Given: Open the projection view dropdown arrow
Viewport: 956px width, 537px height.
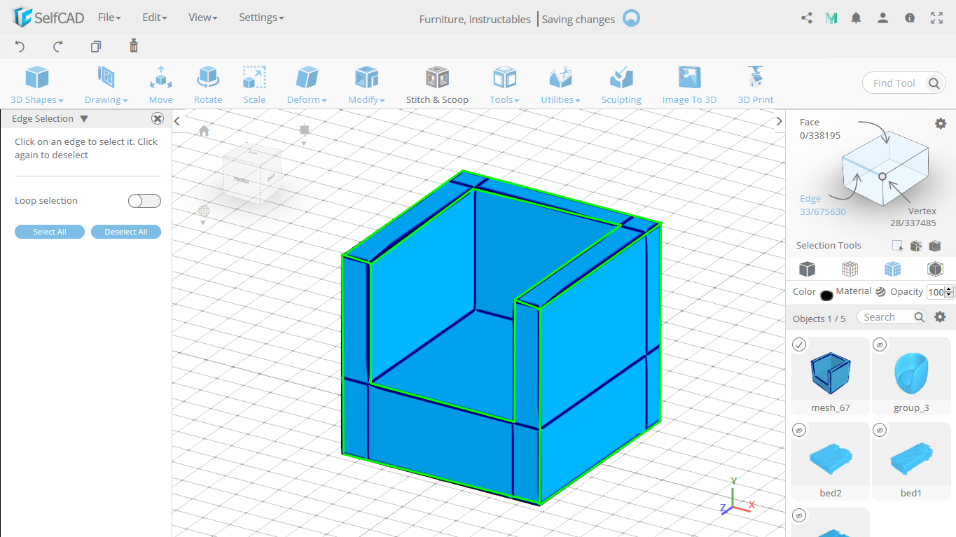Looking at the screenshot, I should tap(304, 144).
